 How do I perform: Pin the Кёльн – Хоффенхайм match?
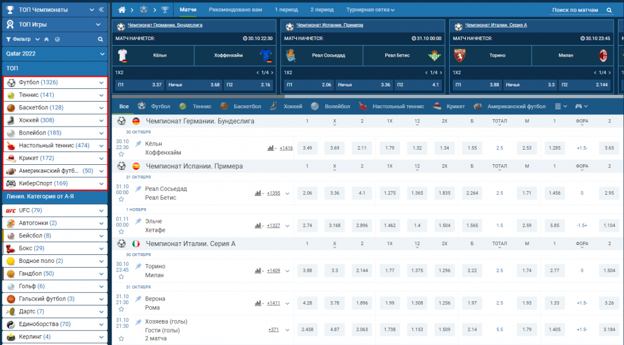pos(138,144)
